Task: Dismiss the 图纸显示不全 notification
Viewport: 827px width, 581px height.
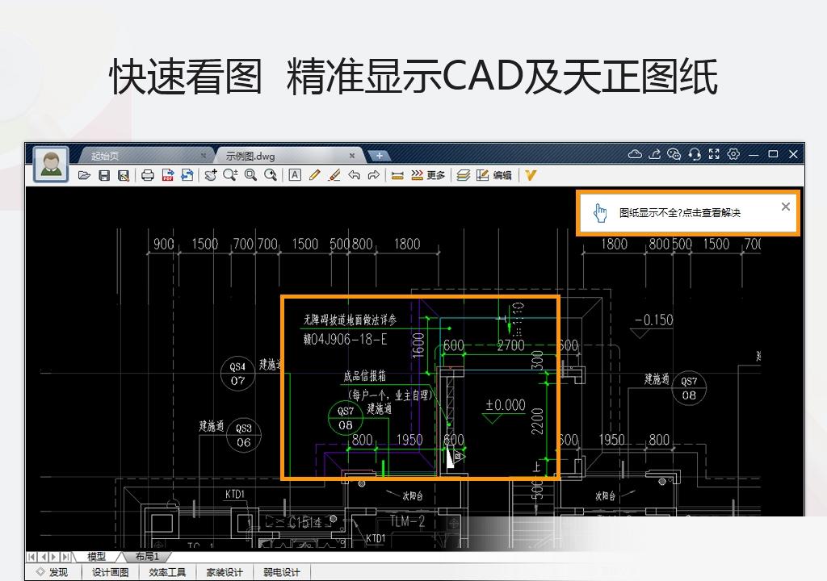Action: 785,207
